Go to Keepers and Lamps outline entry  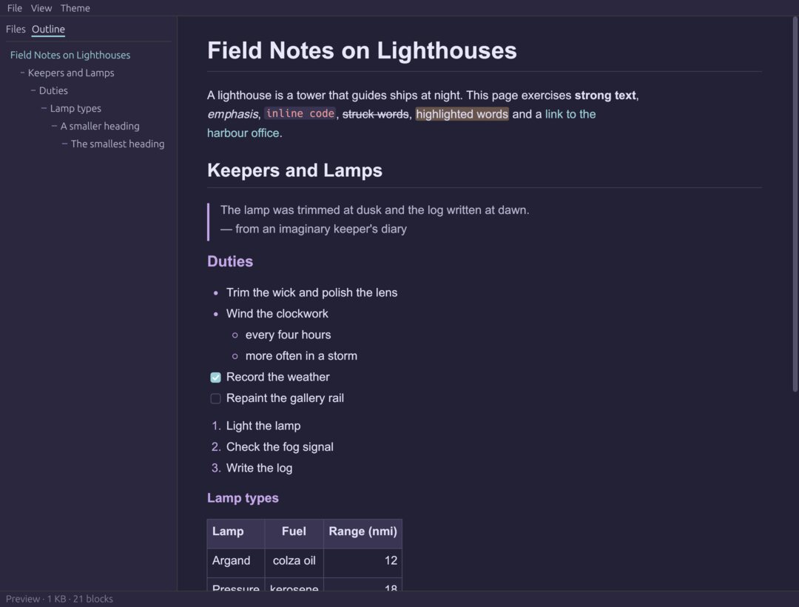71,73
